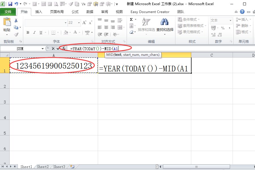Toggle italic formatting
The height and width of the screenshot is (170, 255).
(35, 33)
